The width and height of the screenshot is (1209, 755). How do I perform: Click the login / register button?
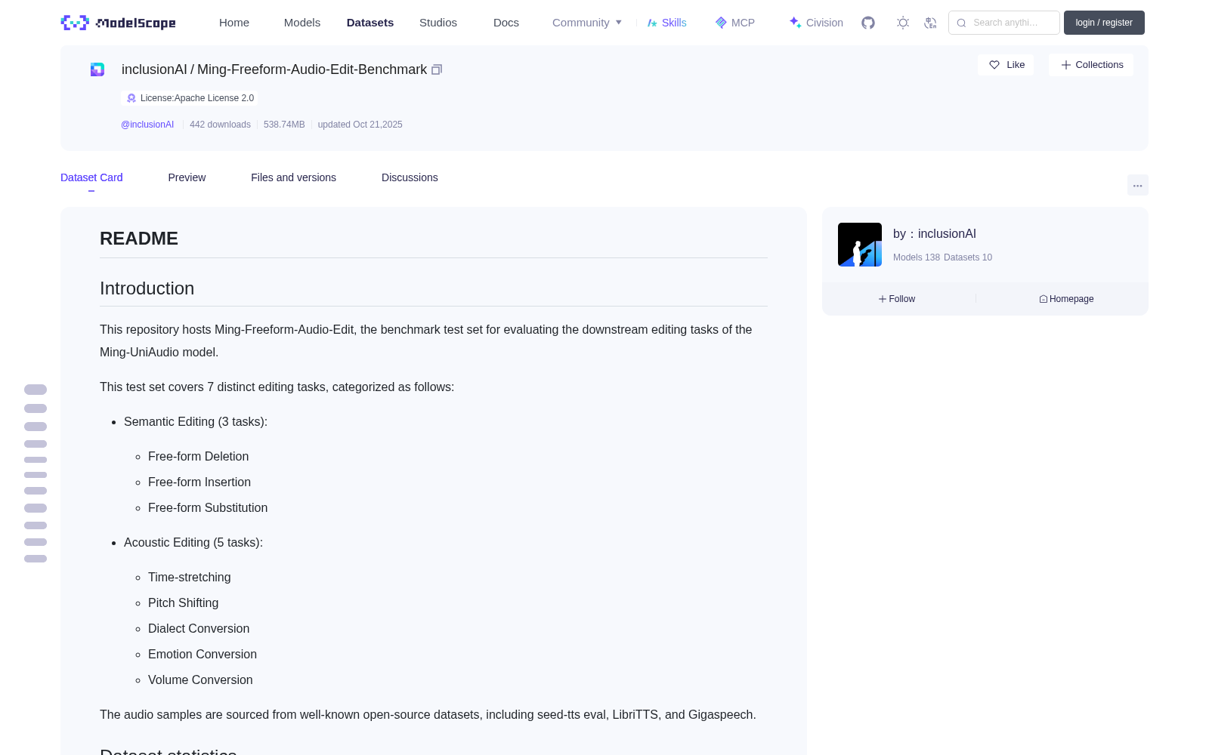(1104, 23)
